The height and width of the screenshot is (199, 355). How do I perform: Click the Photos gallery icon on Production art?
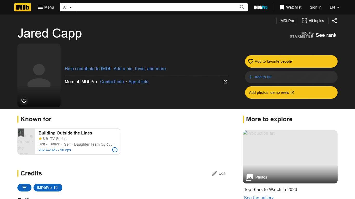pos(249,177)
